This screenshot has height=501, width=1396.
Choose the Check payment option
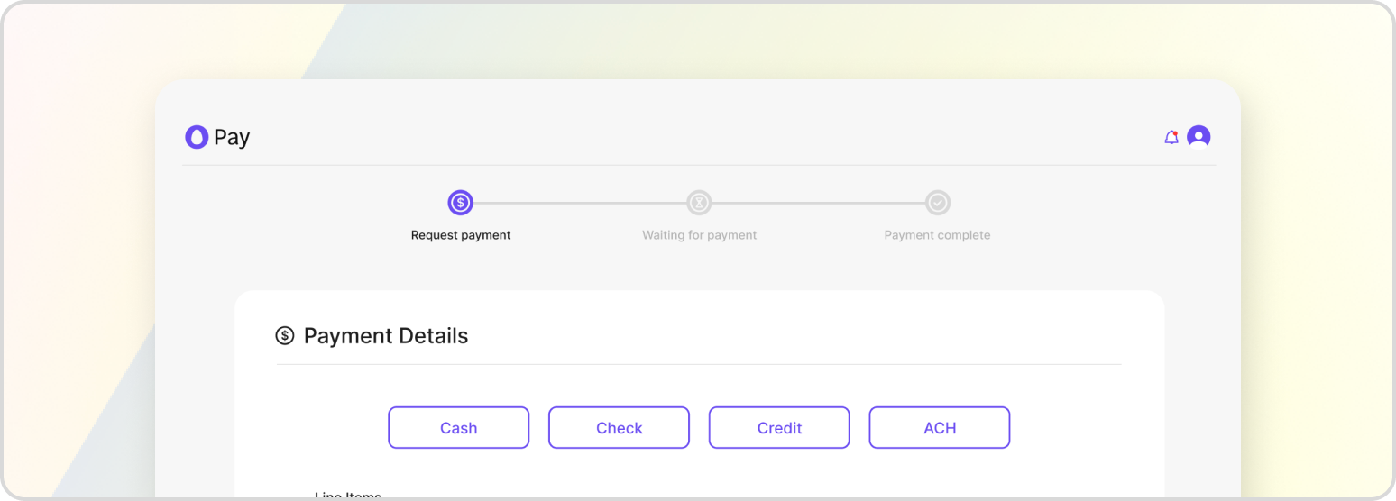pyautogui.click(x=619, y=428)
